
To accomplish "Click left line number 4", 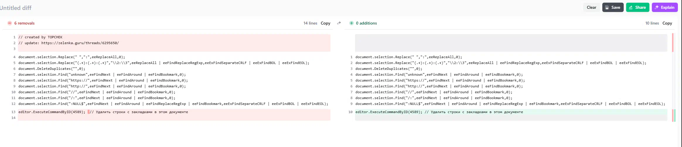I will [x=14, y=57].
